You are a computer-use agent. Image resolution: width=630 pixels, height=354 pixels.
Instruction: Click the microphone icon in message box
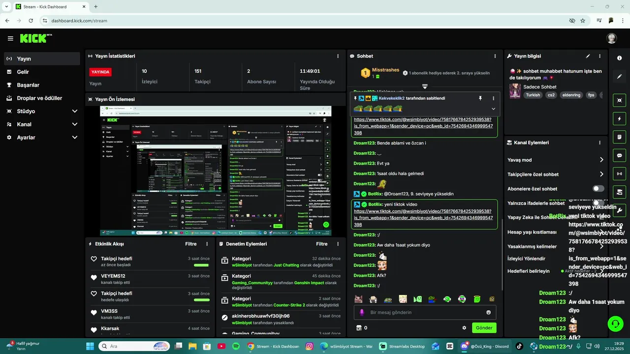click(362, 312)
